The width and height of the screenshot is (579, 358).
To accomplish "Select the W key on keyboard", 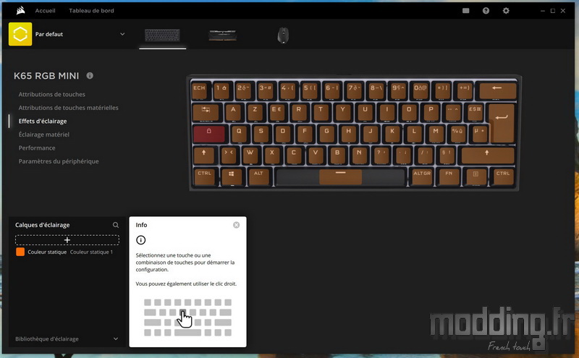I will point(250,155).
